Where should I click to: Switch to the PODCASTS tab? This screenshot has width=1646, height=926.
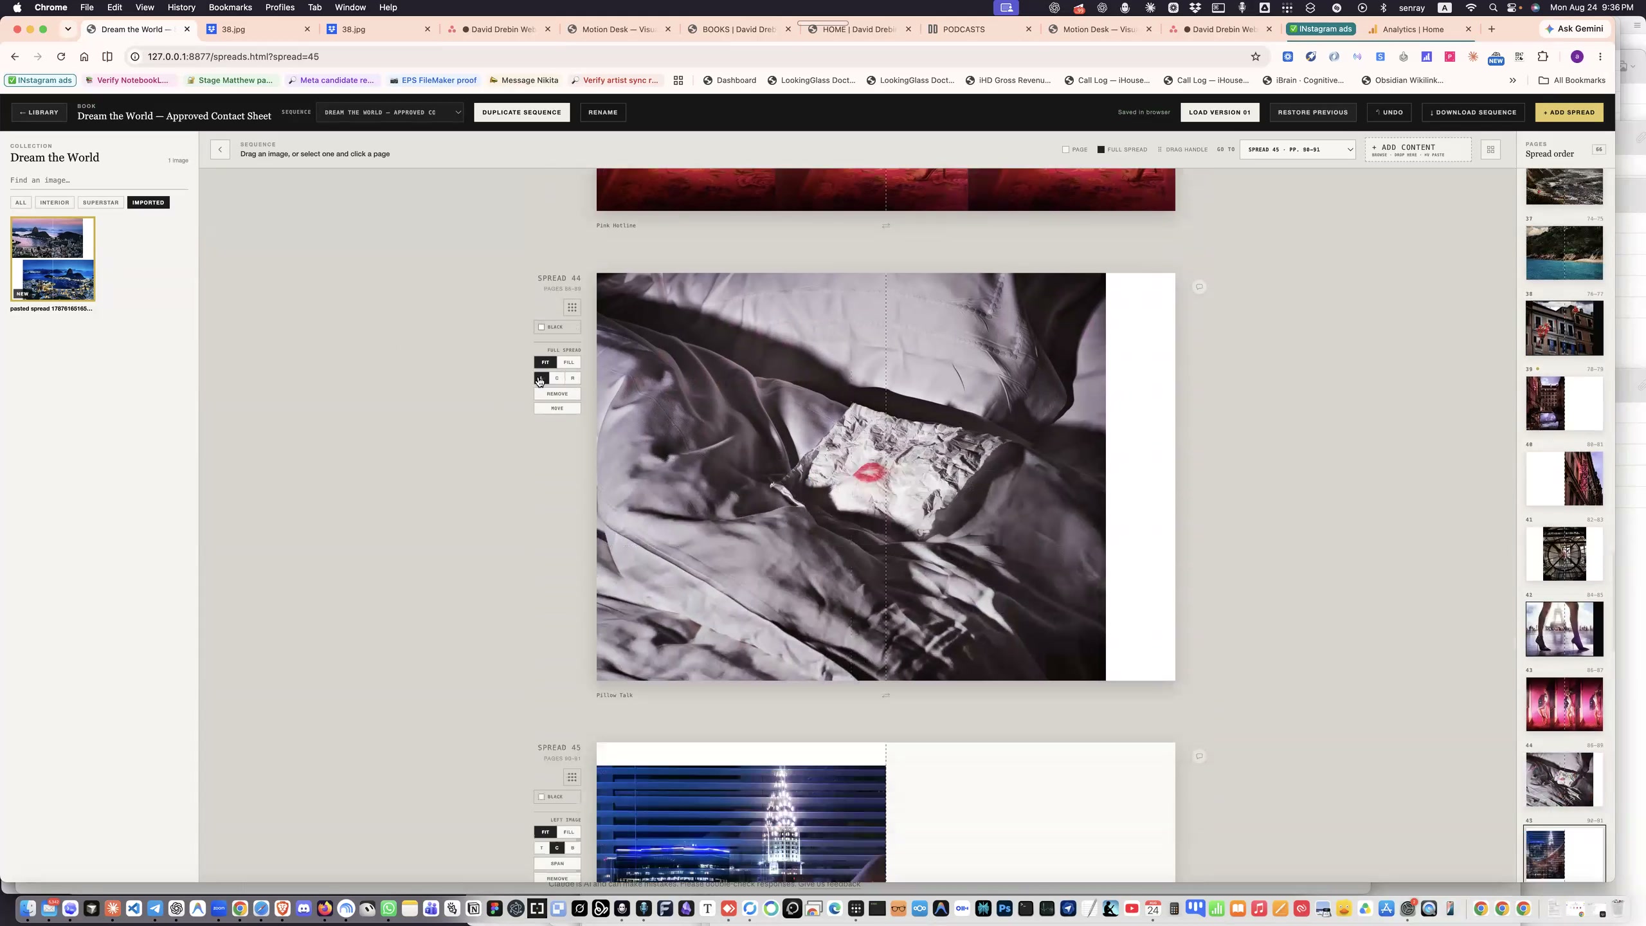(x=980, y=29)
